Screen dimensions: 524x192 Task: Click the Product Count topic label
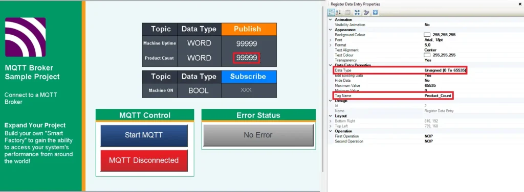pyautogui.click(x=159, y=58)
